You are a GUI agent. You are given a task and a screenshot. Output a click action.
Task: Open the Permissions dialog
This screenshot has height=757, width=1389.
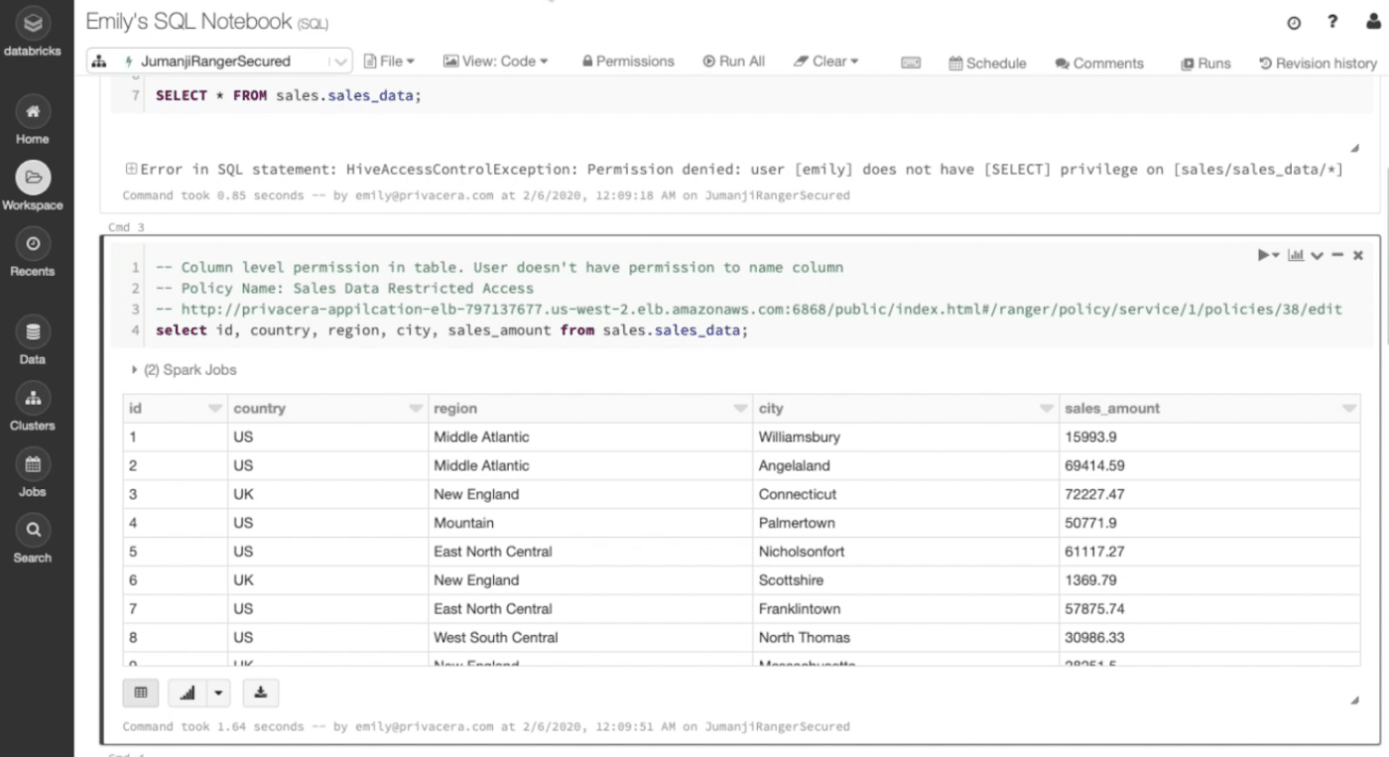(628, 62)
